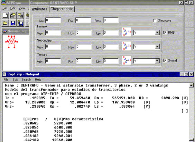Open ATPDraw File menu
195x142 pixels.
click(5, 8)
